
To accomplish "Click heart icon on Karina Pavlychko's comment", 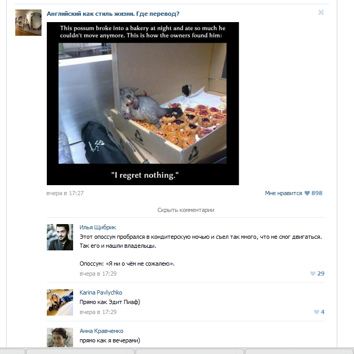I will pyautogui.click(x=317, y=312).
